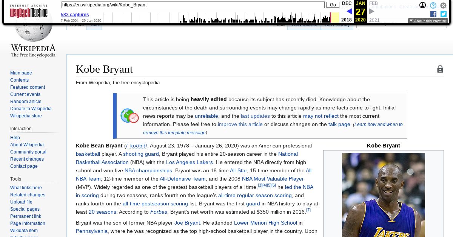Open About Wikipedia link

coord(27,145)
